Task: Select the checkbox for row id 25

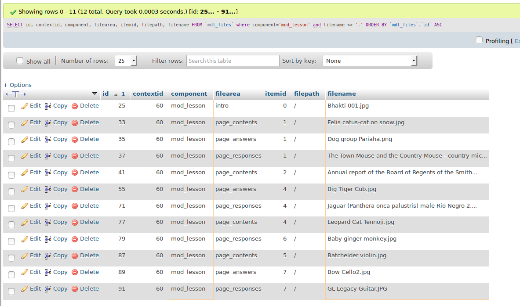Action: coord(11,108)
